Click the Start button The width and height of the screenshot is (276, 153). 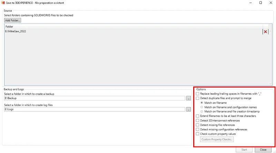244,150
